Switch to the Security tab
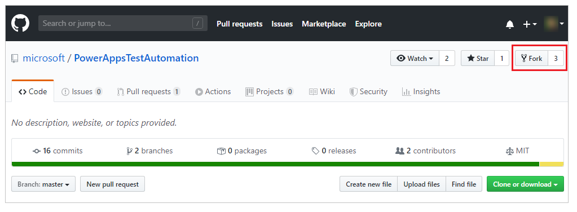 (x=368, y=92)
